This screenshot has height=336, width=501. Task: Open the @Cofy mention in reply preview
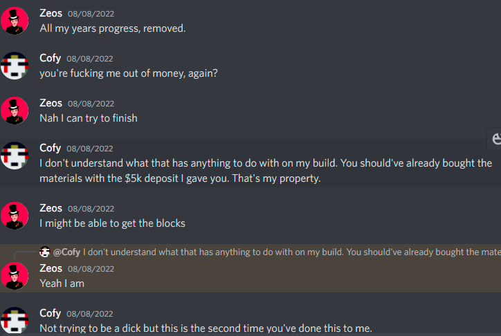pos(66,252)
